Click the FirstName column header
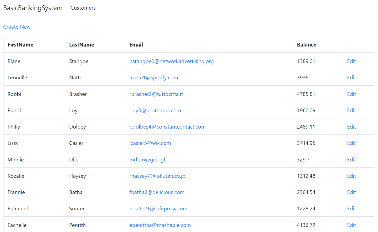The height and width of the screenshot is (232, 378). 20,45
